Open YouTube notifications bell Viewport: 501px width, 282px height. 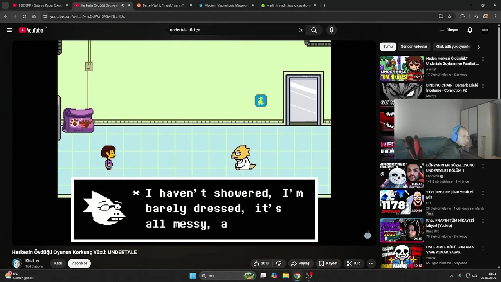(470, 30)
